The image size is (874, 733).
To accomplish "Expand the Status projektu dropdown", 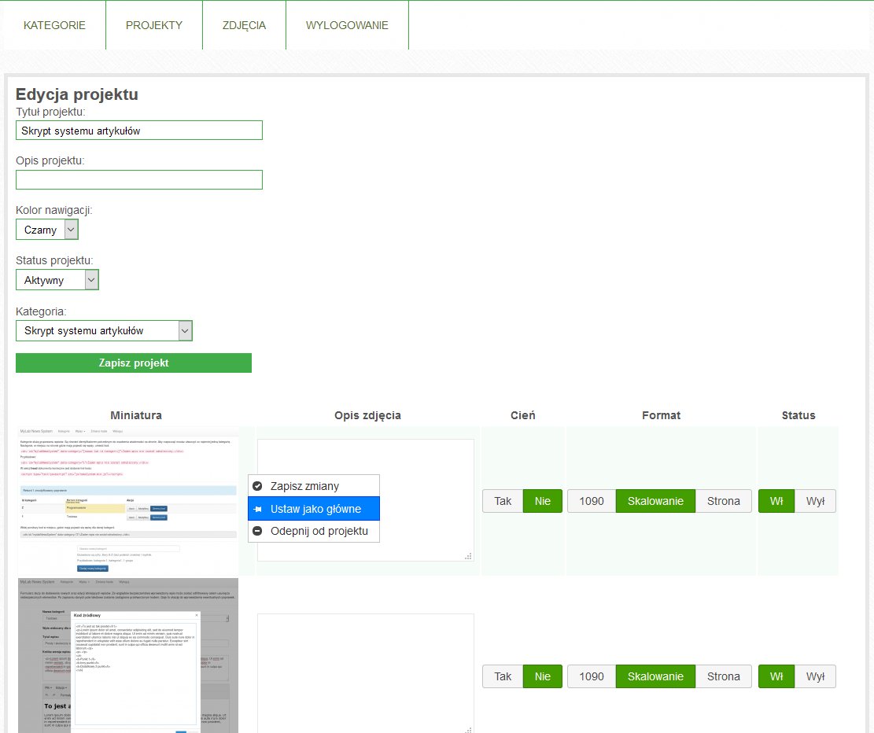I will tap(57, 280).
